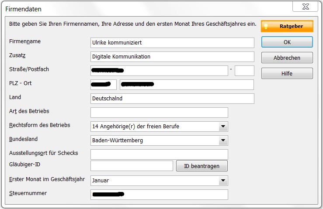Focus the Steuernummer field
This screenshot has width=323, height=209.
[159, 195]
